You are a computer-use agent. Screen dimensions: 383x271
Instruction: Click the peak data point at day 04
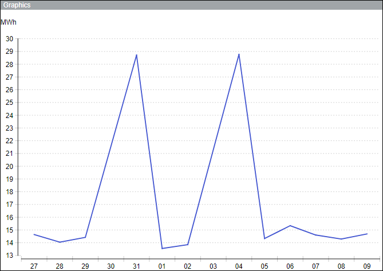(239, 54)
